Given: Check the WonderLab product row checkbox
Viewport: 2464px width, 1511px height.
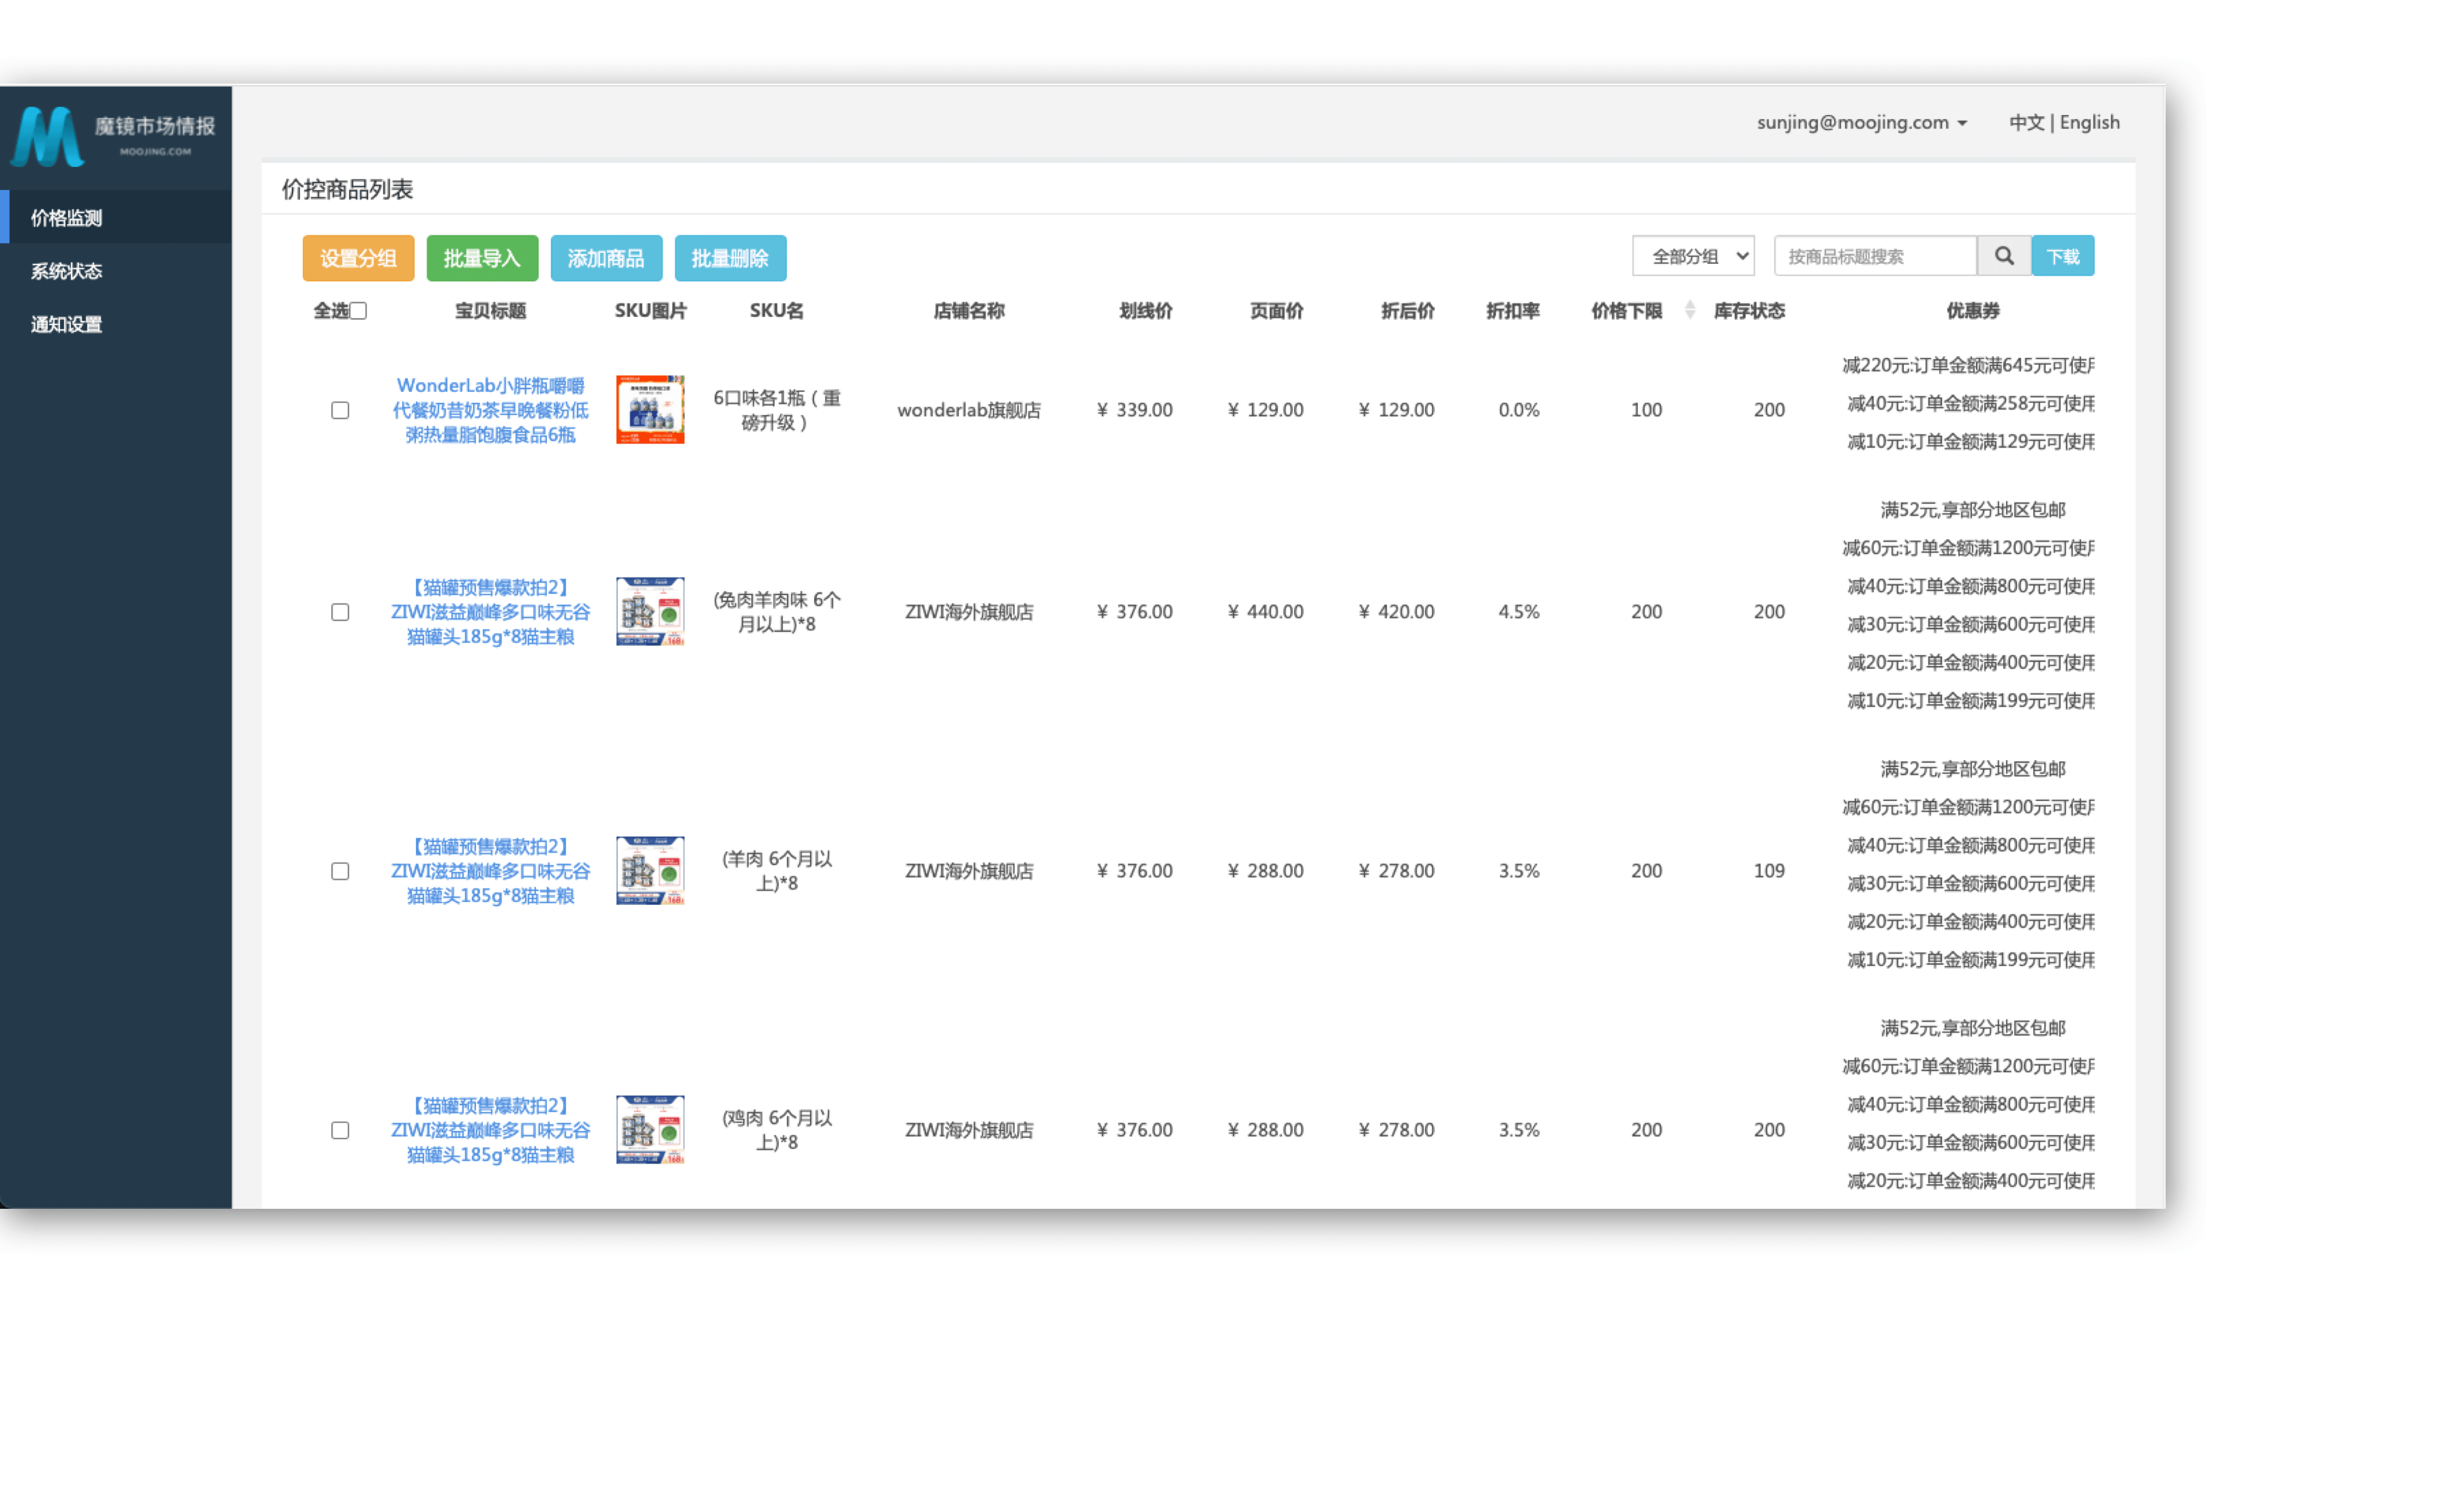Looking at the screenshot, I should [340, 410].
